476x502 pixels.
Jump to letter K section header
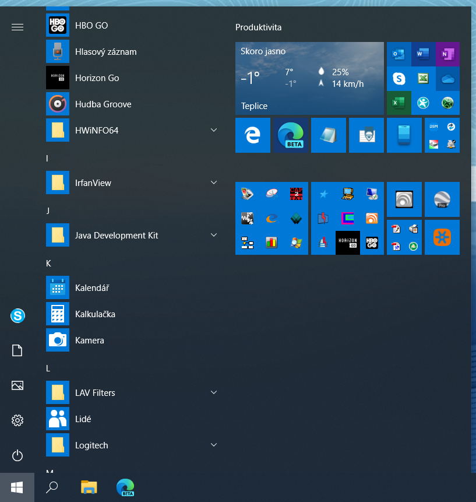click(x=49, y=264)
